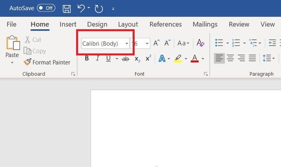
Task: Click the Undo arrow icon
Action: 81,8
